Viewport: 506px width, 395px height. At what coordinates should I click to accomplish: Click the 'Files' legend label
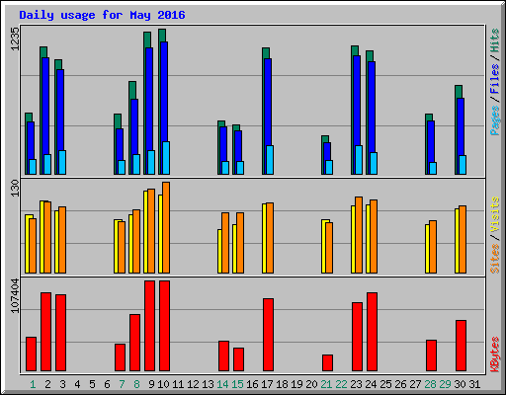click(495, 79)
